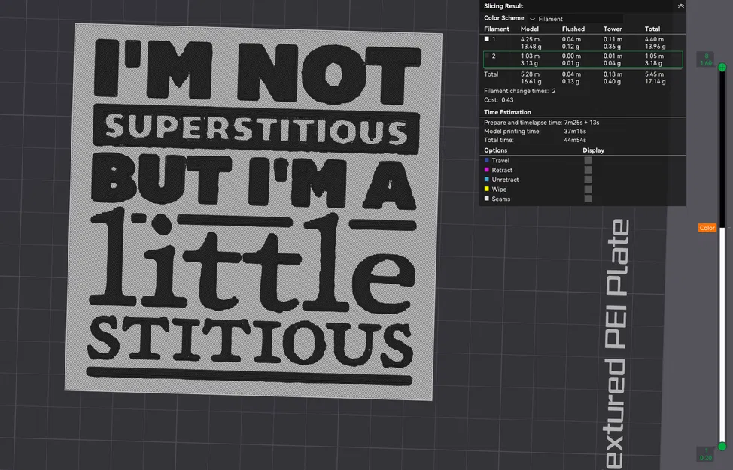
Task: Click the magenta Retract color legend icon
Action: pos(486,170)
